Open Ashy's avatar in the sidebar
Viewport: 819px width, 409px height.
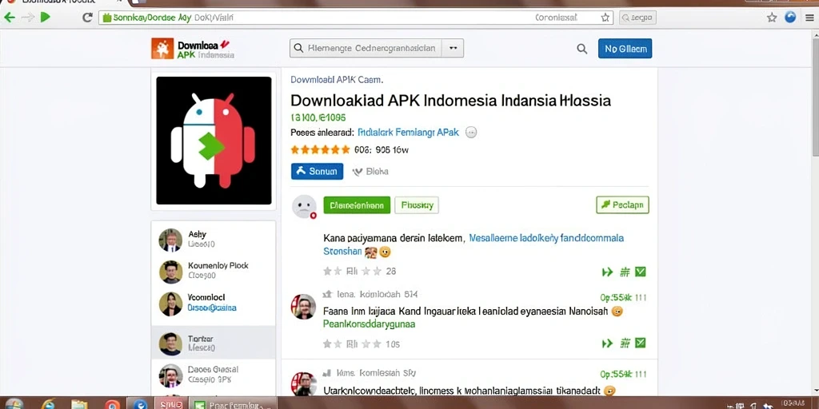pyautogui.click(x=170, y=240)
